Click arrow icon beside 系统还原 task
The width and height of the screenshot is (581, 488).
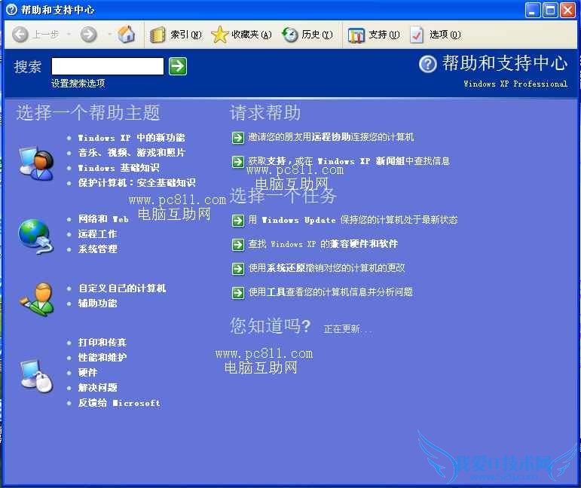(x=238, y=269)
